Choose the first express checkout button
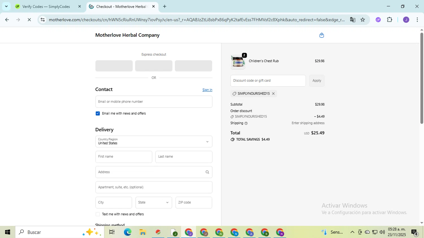 [114, 66]
